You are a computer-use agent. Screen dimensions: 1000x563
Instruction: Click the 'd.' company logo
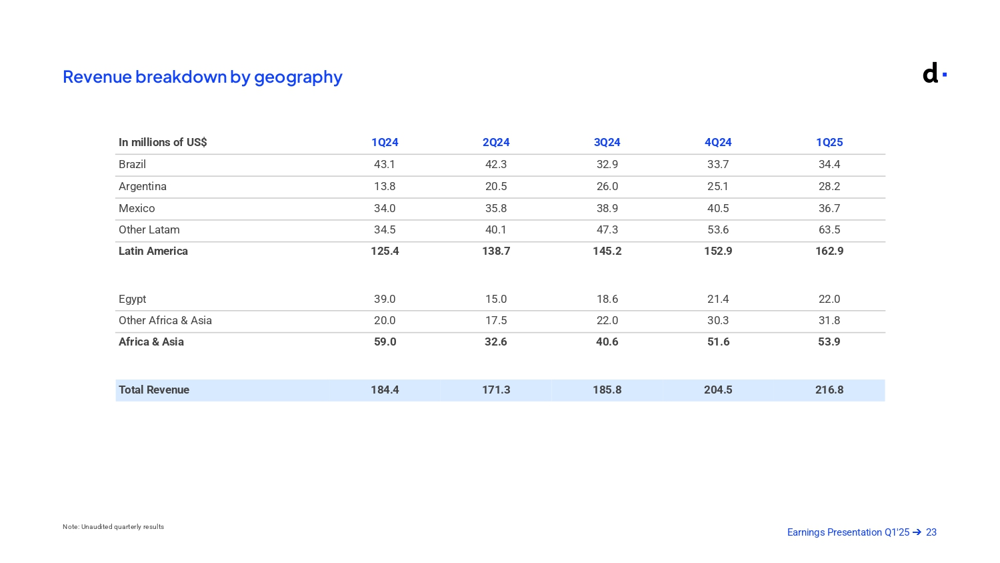(x=934, y=73)
